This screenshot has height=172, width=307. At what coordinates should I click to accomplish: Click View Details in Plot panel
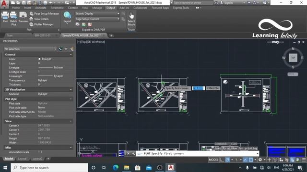39,19
